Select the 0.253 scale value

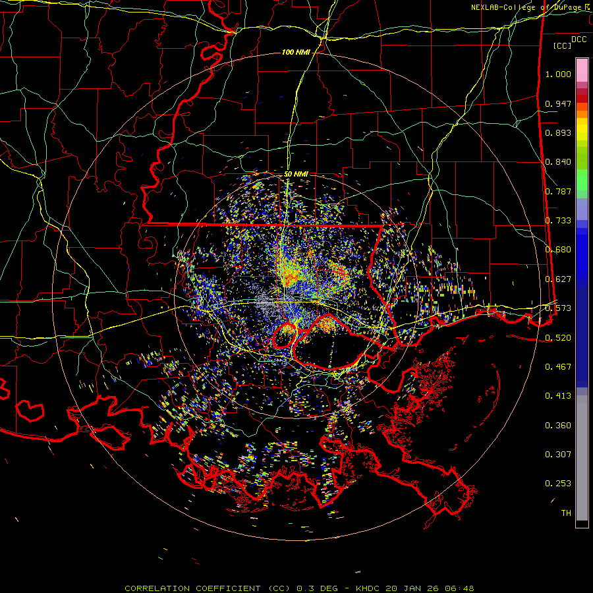coord(558,484)
